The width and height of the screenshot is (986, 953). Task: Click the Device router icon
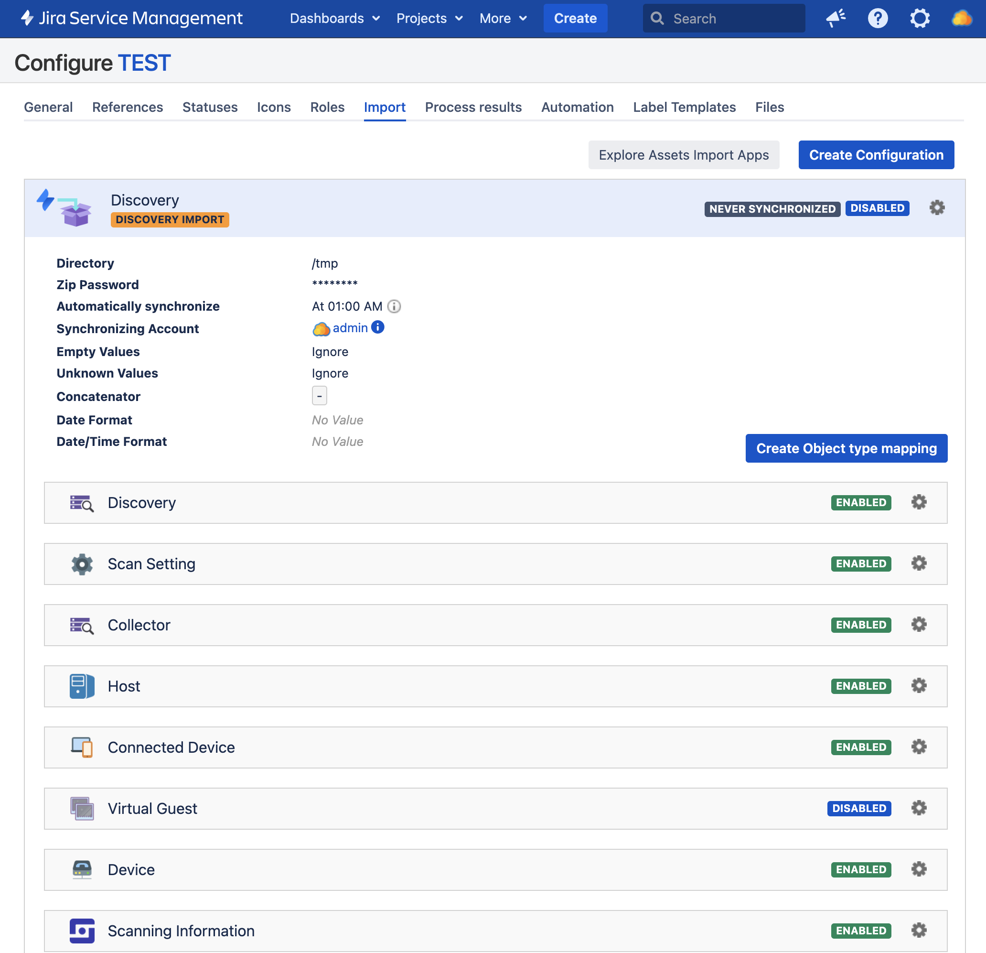[x=82, y=870]
